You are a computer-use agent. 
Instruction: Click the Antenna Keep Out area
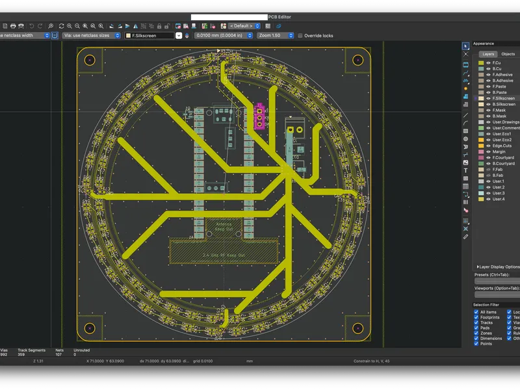click(224, 226)
